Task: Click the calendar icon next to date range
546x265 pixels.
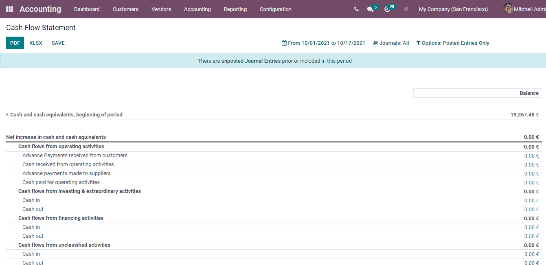Action: coord(284,43)
